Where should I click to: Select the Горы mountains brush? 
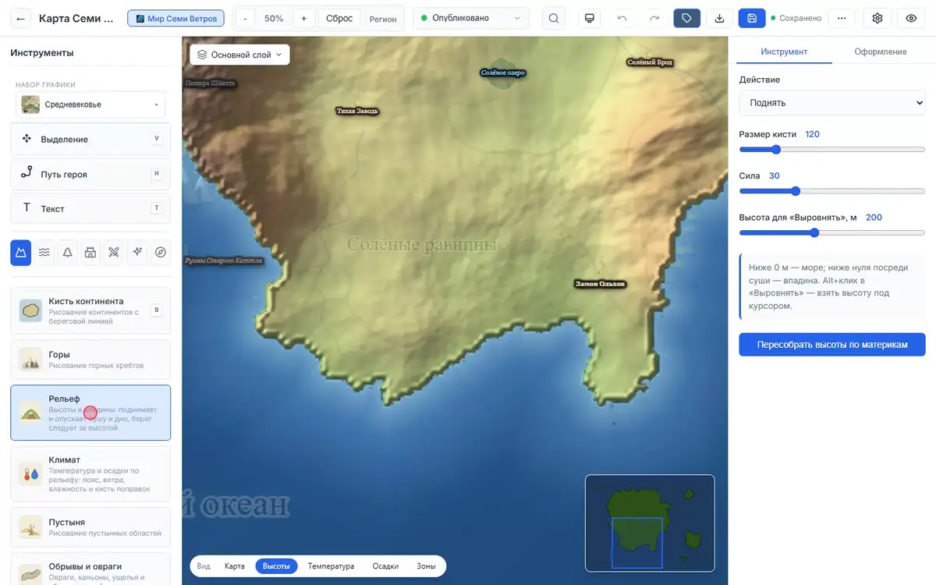pyautogui.click(x=90, y=360)
